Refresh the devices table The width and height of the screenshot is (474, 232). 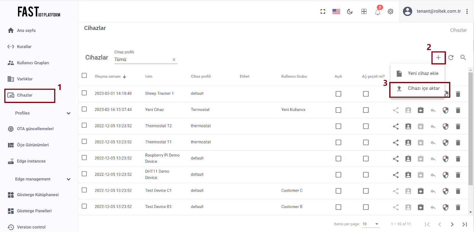point(451,57)
